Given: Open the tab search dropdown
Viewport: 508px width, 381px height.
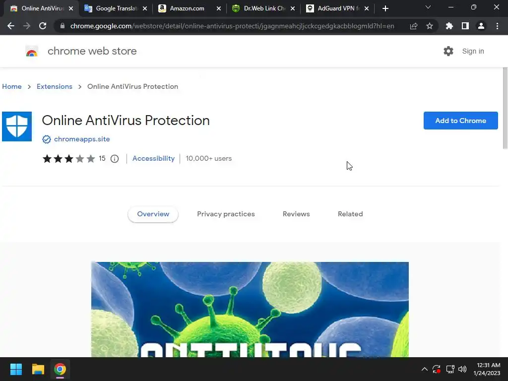Looking at the screenshot, I should (x=428, y=7).
